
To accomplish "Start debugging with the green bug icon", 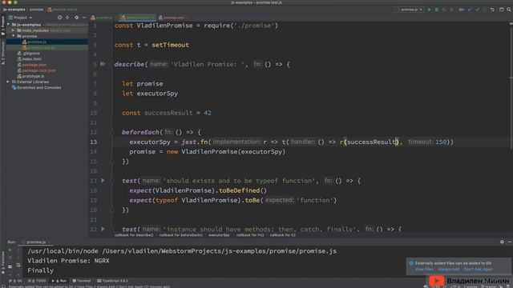I will (x=437, y=10).
